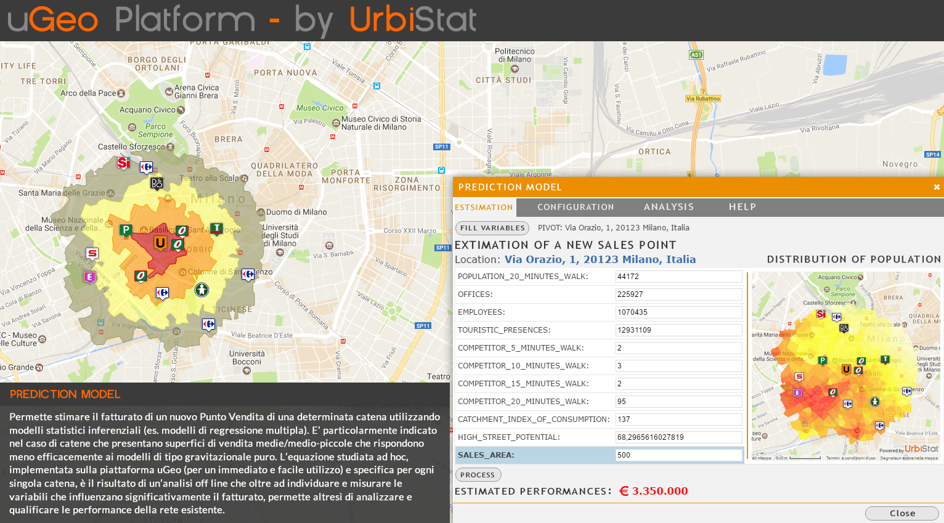944x523 pixels.
Task: Click the Carrefour marker beside Colonne di San Lorenzo
Action: [248, 274]
